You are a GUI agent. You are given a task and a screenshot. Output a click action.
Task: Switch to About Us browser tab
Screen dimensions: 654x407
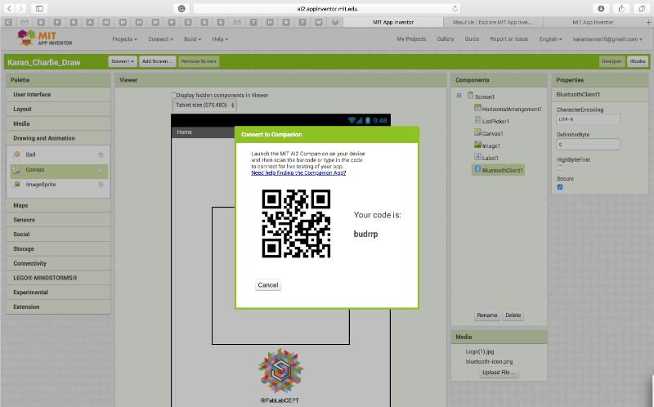tap(492, 22)
